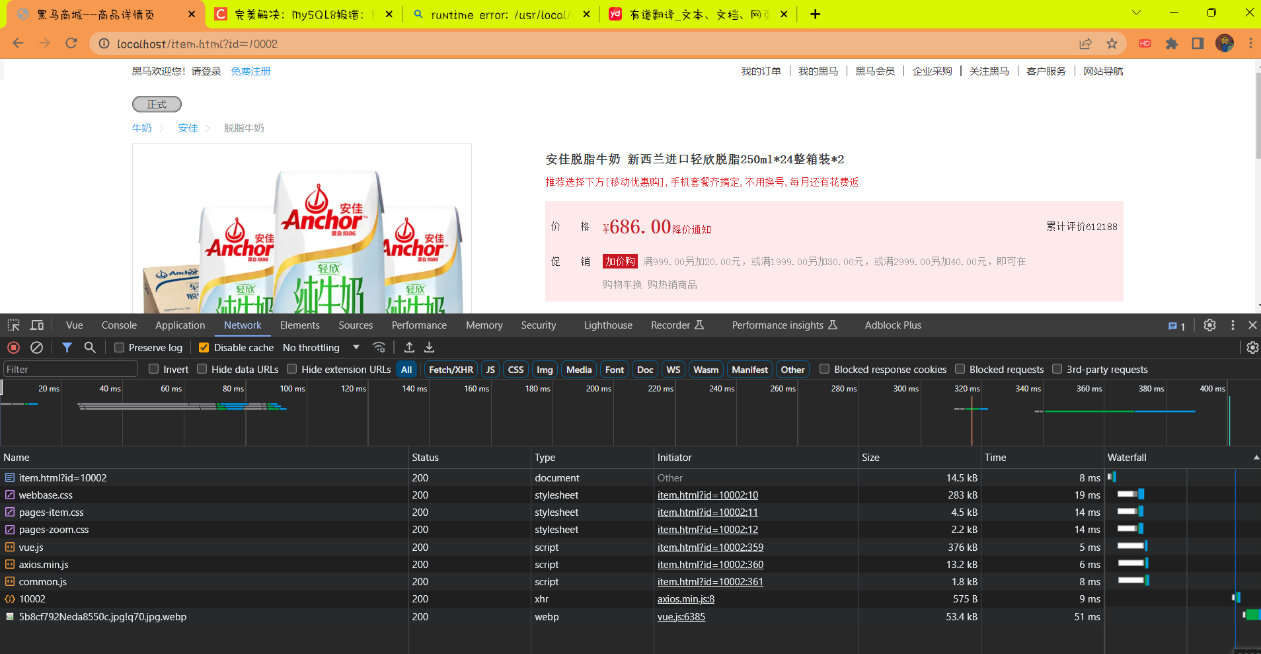This screenshot has width=1261, height=654.
Task: Check the 3rd-party requests checkbox
Action: (1057, 369)
